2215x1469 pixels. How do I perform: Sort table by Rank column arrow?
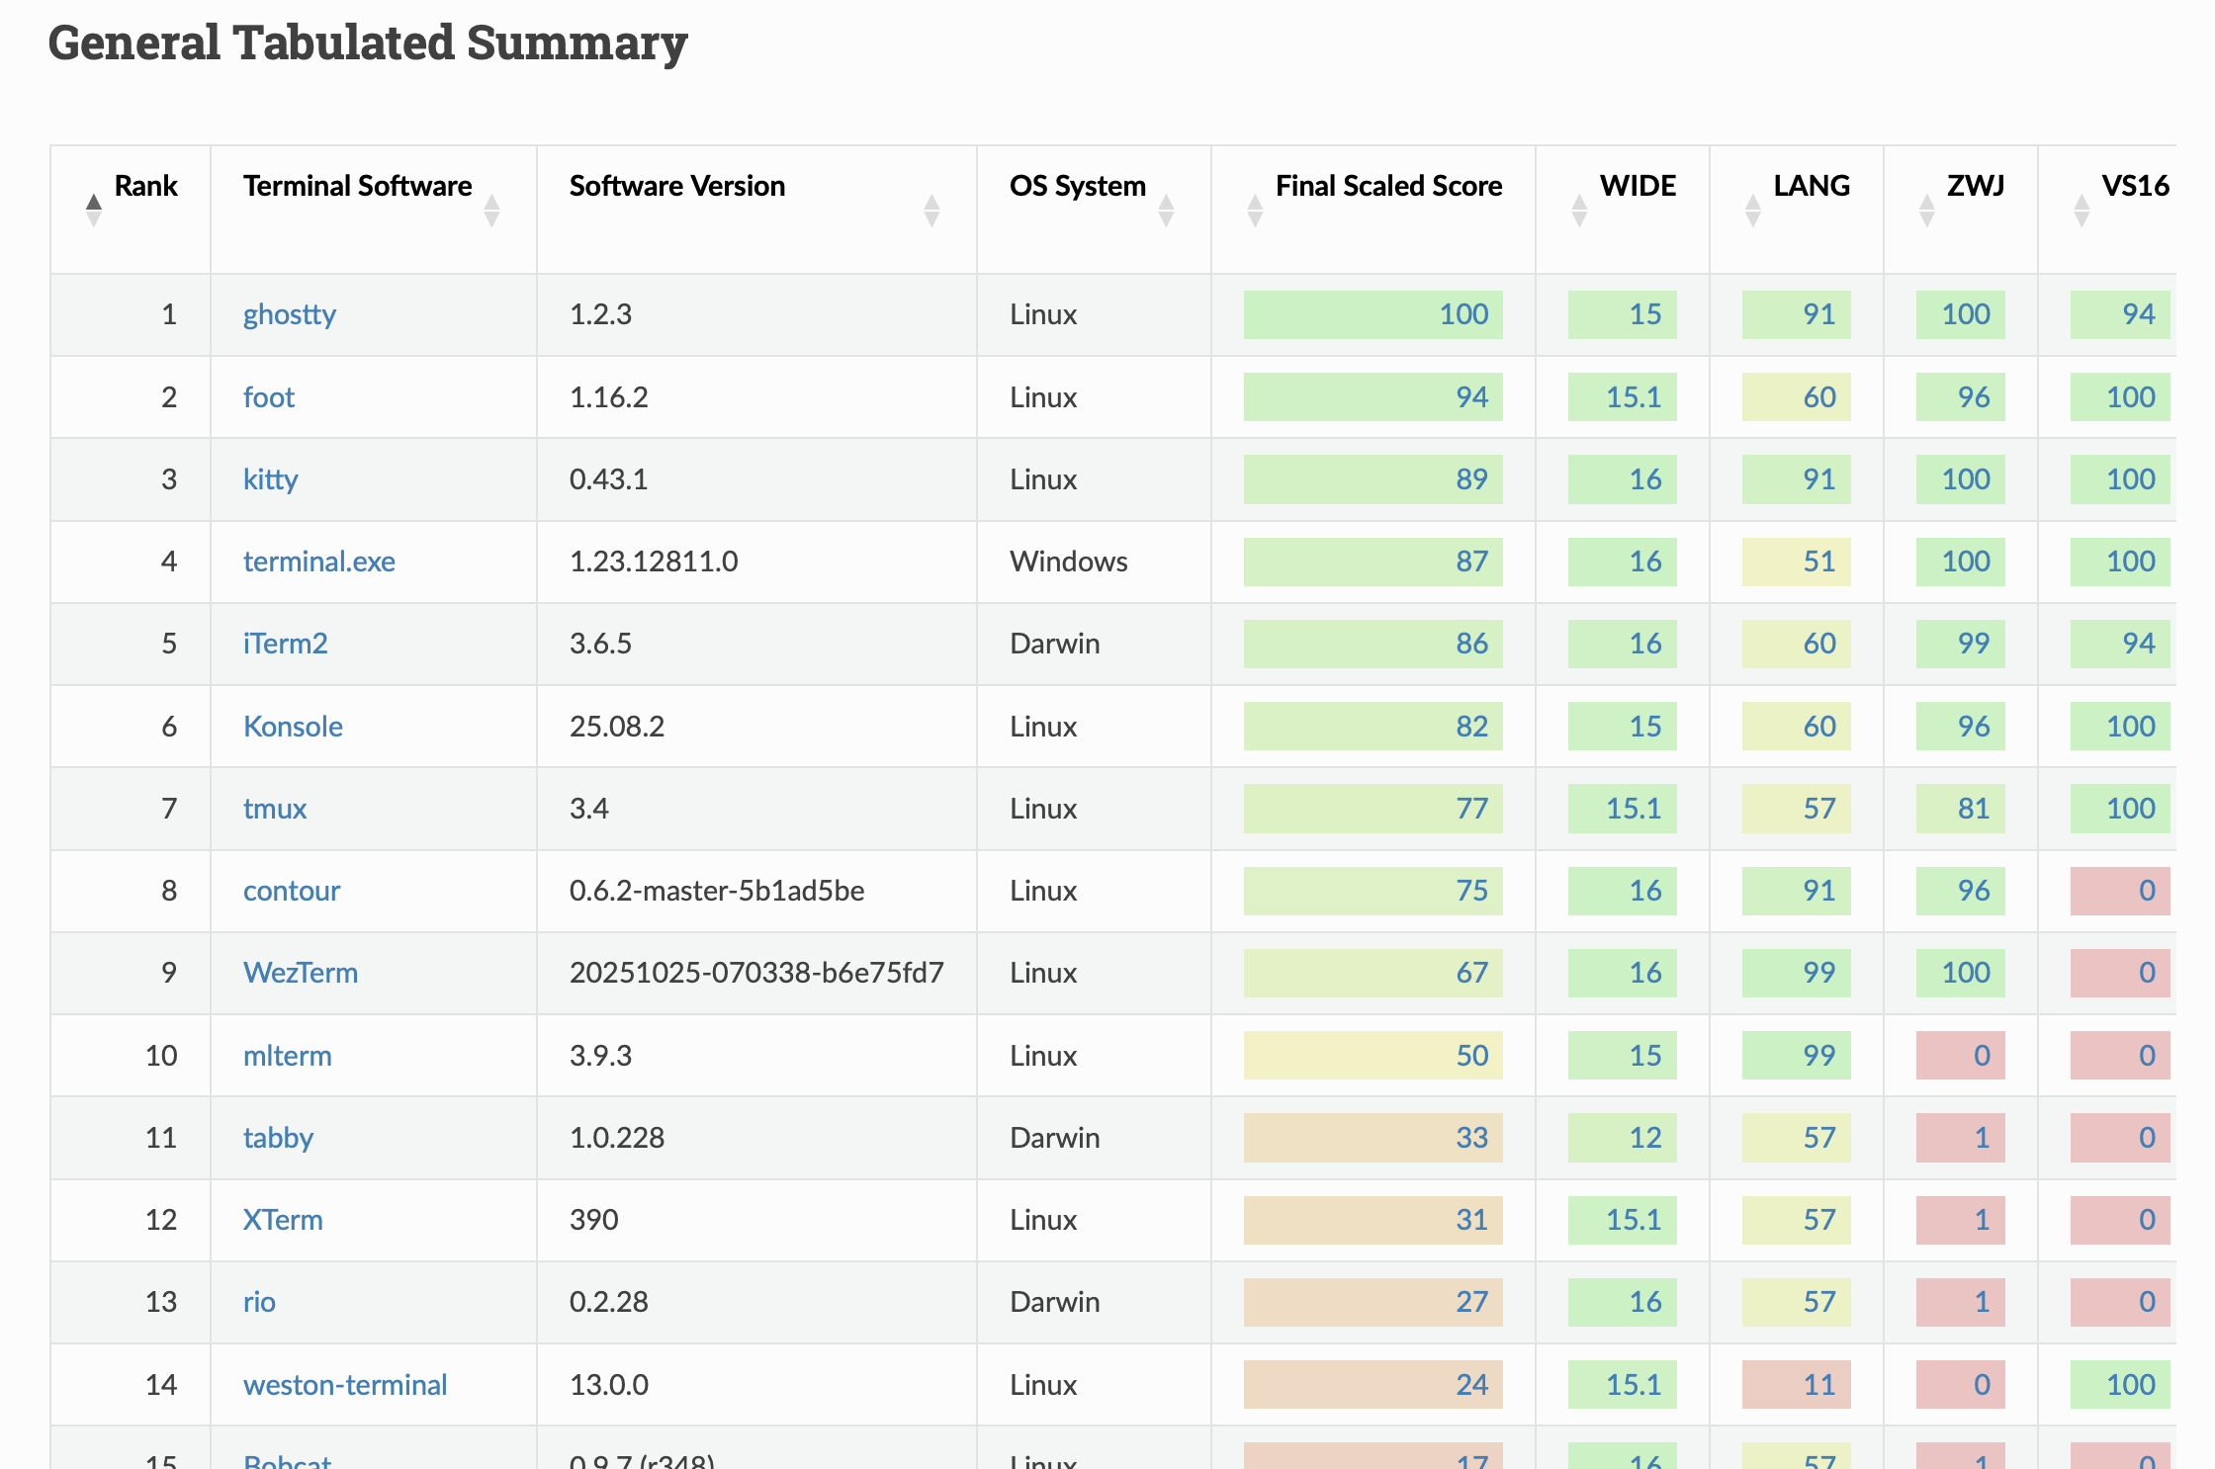click(94, 210)
